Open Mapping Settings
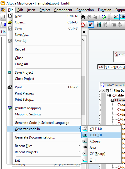 pyautogui.click(x=44, y=114)
